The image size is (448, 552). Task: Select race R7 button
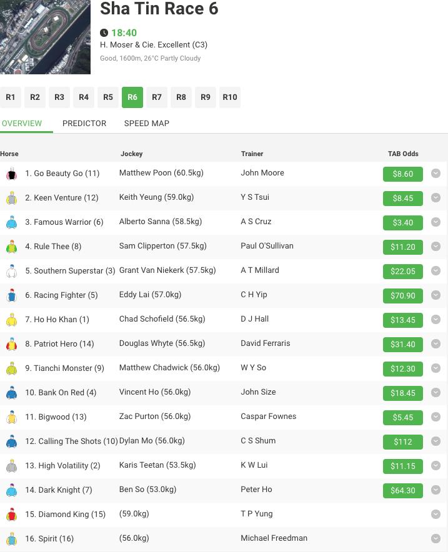click(x=157, y=97)
